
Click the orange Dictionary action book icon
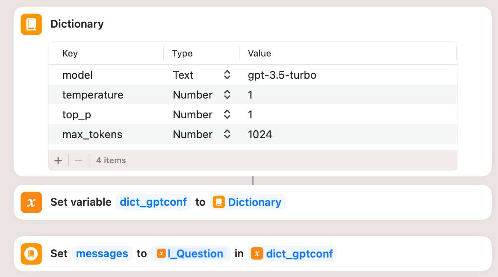coord(31,24)
